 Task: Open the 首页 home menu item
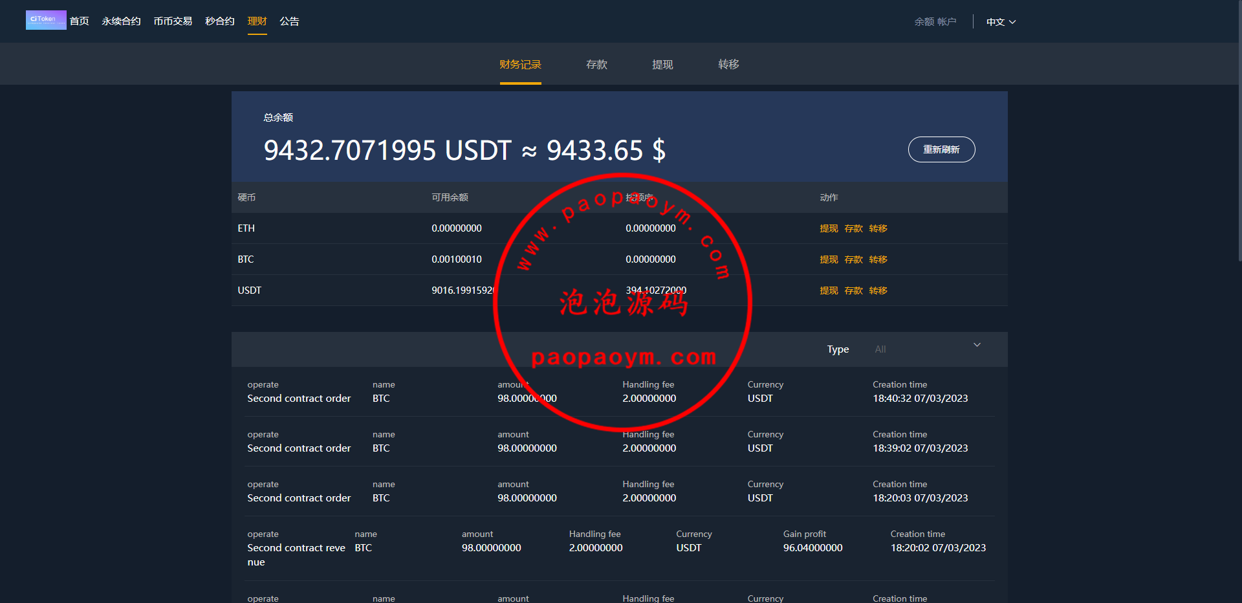click(x=80, y=21)
